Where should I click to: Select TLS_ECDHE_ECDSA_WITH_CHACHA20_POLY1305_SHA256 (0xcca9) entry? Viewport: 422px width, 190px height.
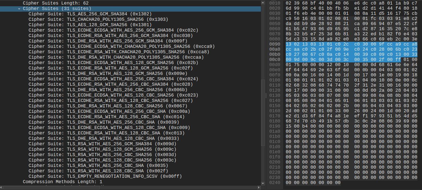130,46
